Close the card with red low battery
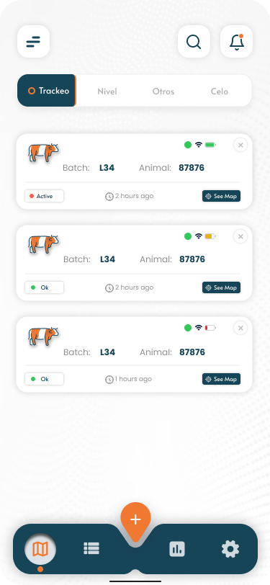The image size is (270, 585). tap(240, 329)
